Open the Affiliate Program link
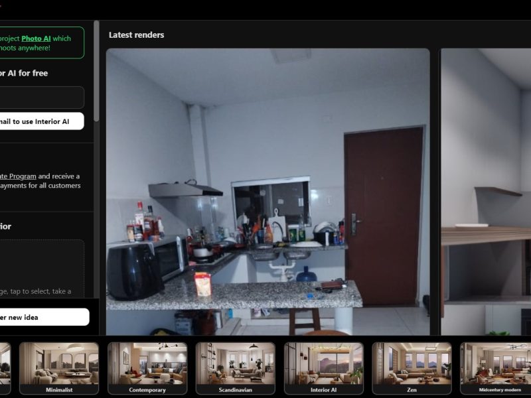The height and width of the screenshot is (398, 531). click(18, 176)
